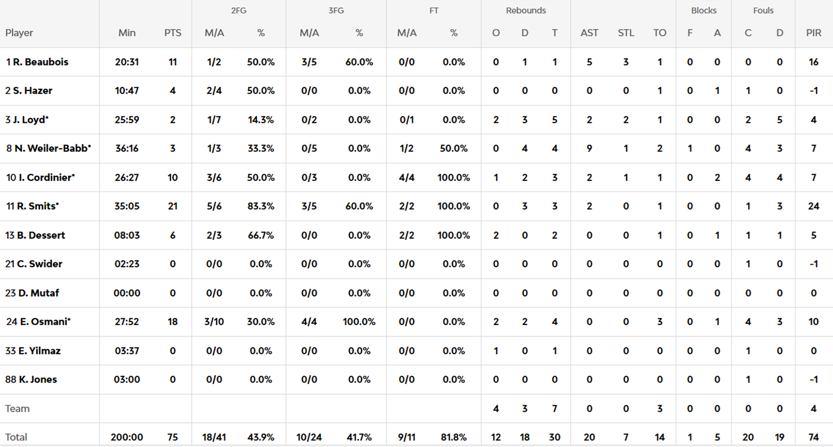Sort table by the PTS column header
833x447 pixels.
[173, 33]
